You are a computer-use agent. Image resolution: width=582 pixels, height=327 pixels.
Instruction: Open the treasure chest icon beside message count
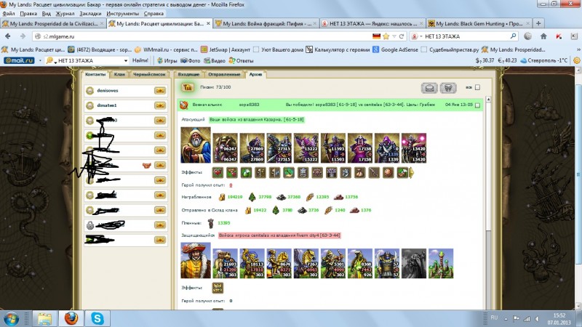coord(186,87)
